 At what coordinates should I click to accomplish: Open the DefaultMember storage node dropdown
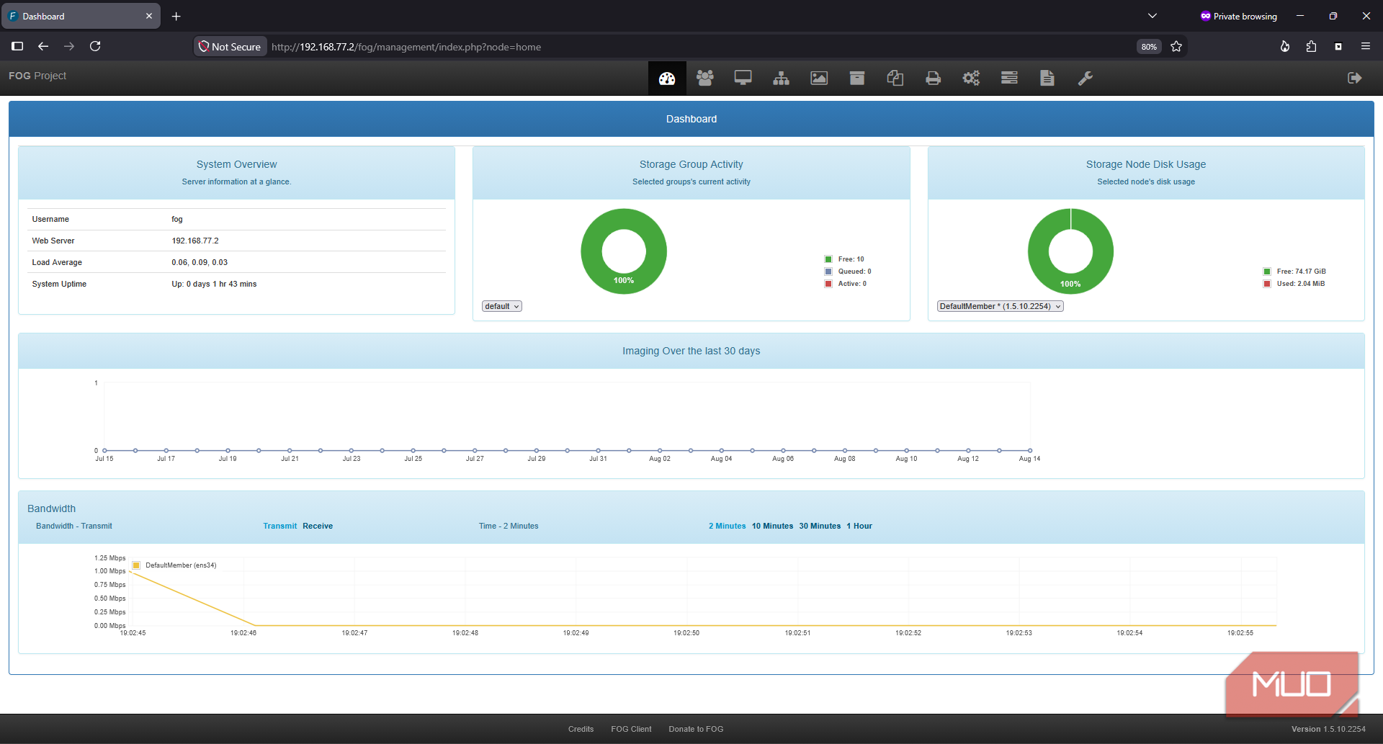tap(1000, 306)
